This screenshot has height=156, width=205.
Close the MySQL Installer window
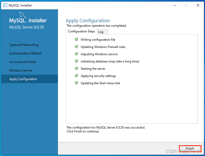198,5
